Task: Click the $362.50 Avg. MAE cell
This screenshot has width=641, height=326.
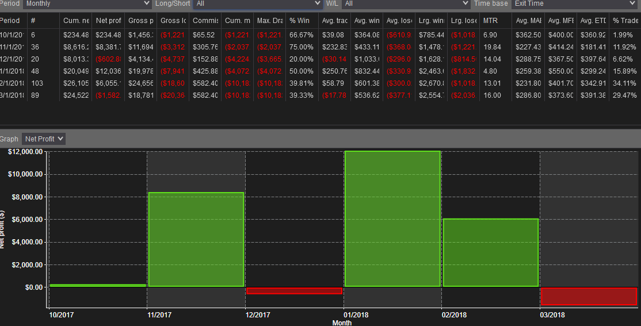Action: (x=528, y=35)
